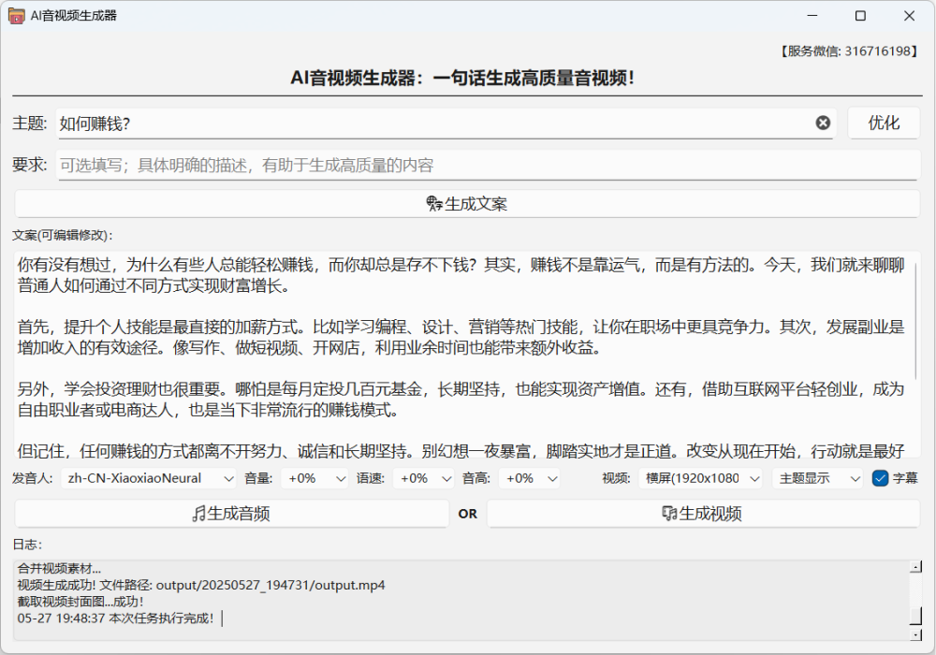Click 生成音频 to create audio
The height and width of the screenshot is (655, 936).
click(x=232, y=513)
